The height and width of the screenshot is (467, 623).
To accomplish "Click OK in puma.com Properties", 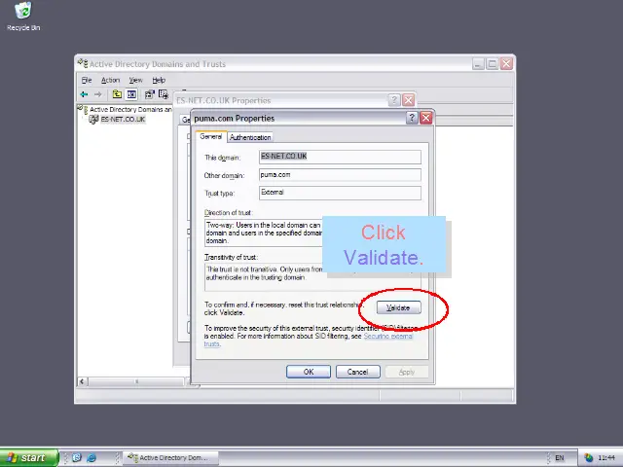I will click(309, 372).
